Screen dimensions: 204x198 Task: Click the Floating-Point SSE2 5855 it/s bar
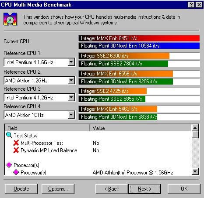[x=112, y=99]
